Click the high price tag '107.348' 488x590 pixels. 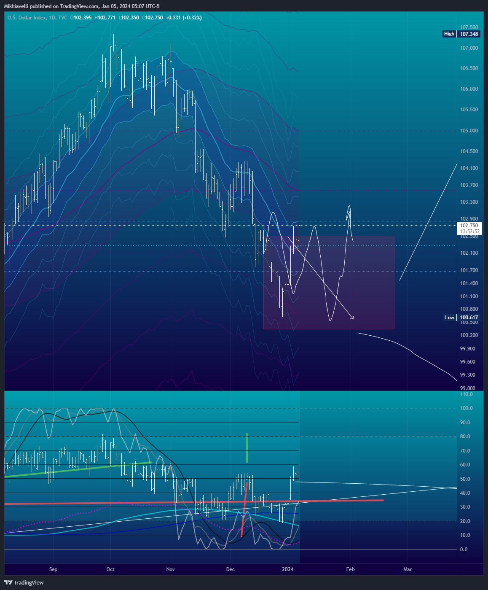tap(469, 34)
